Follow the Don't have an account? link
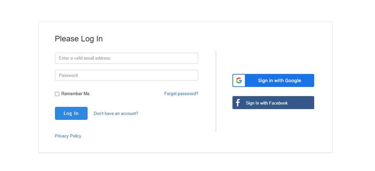The height and width of the screenshot is (171, 375). click(x=116, y=114)
